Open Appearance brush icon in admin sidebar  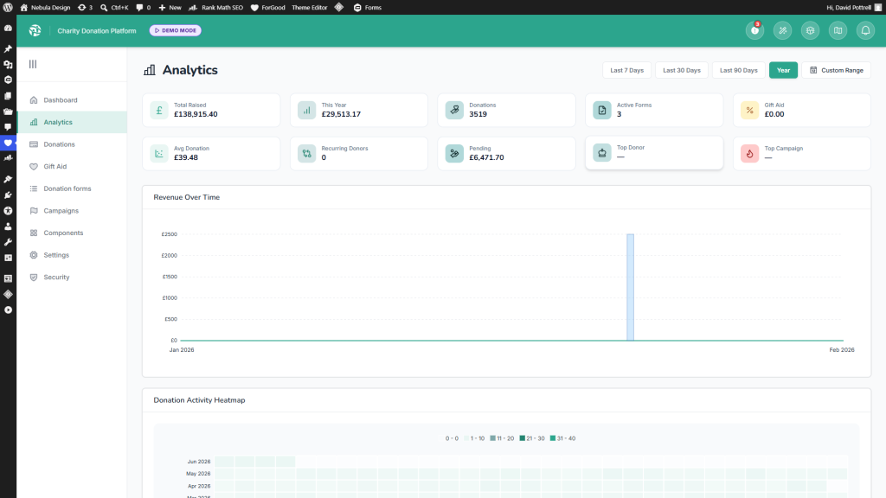8,179
